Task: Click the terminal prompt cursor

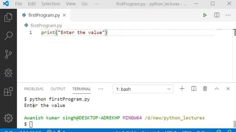Action: pos(31,124)
